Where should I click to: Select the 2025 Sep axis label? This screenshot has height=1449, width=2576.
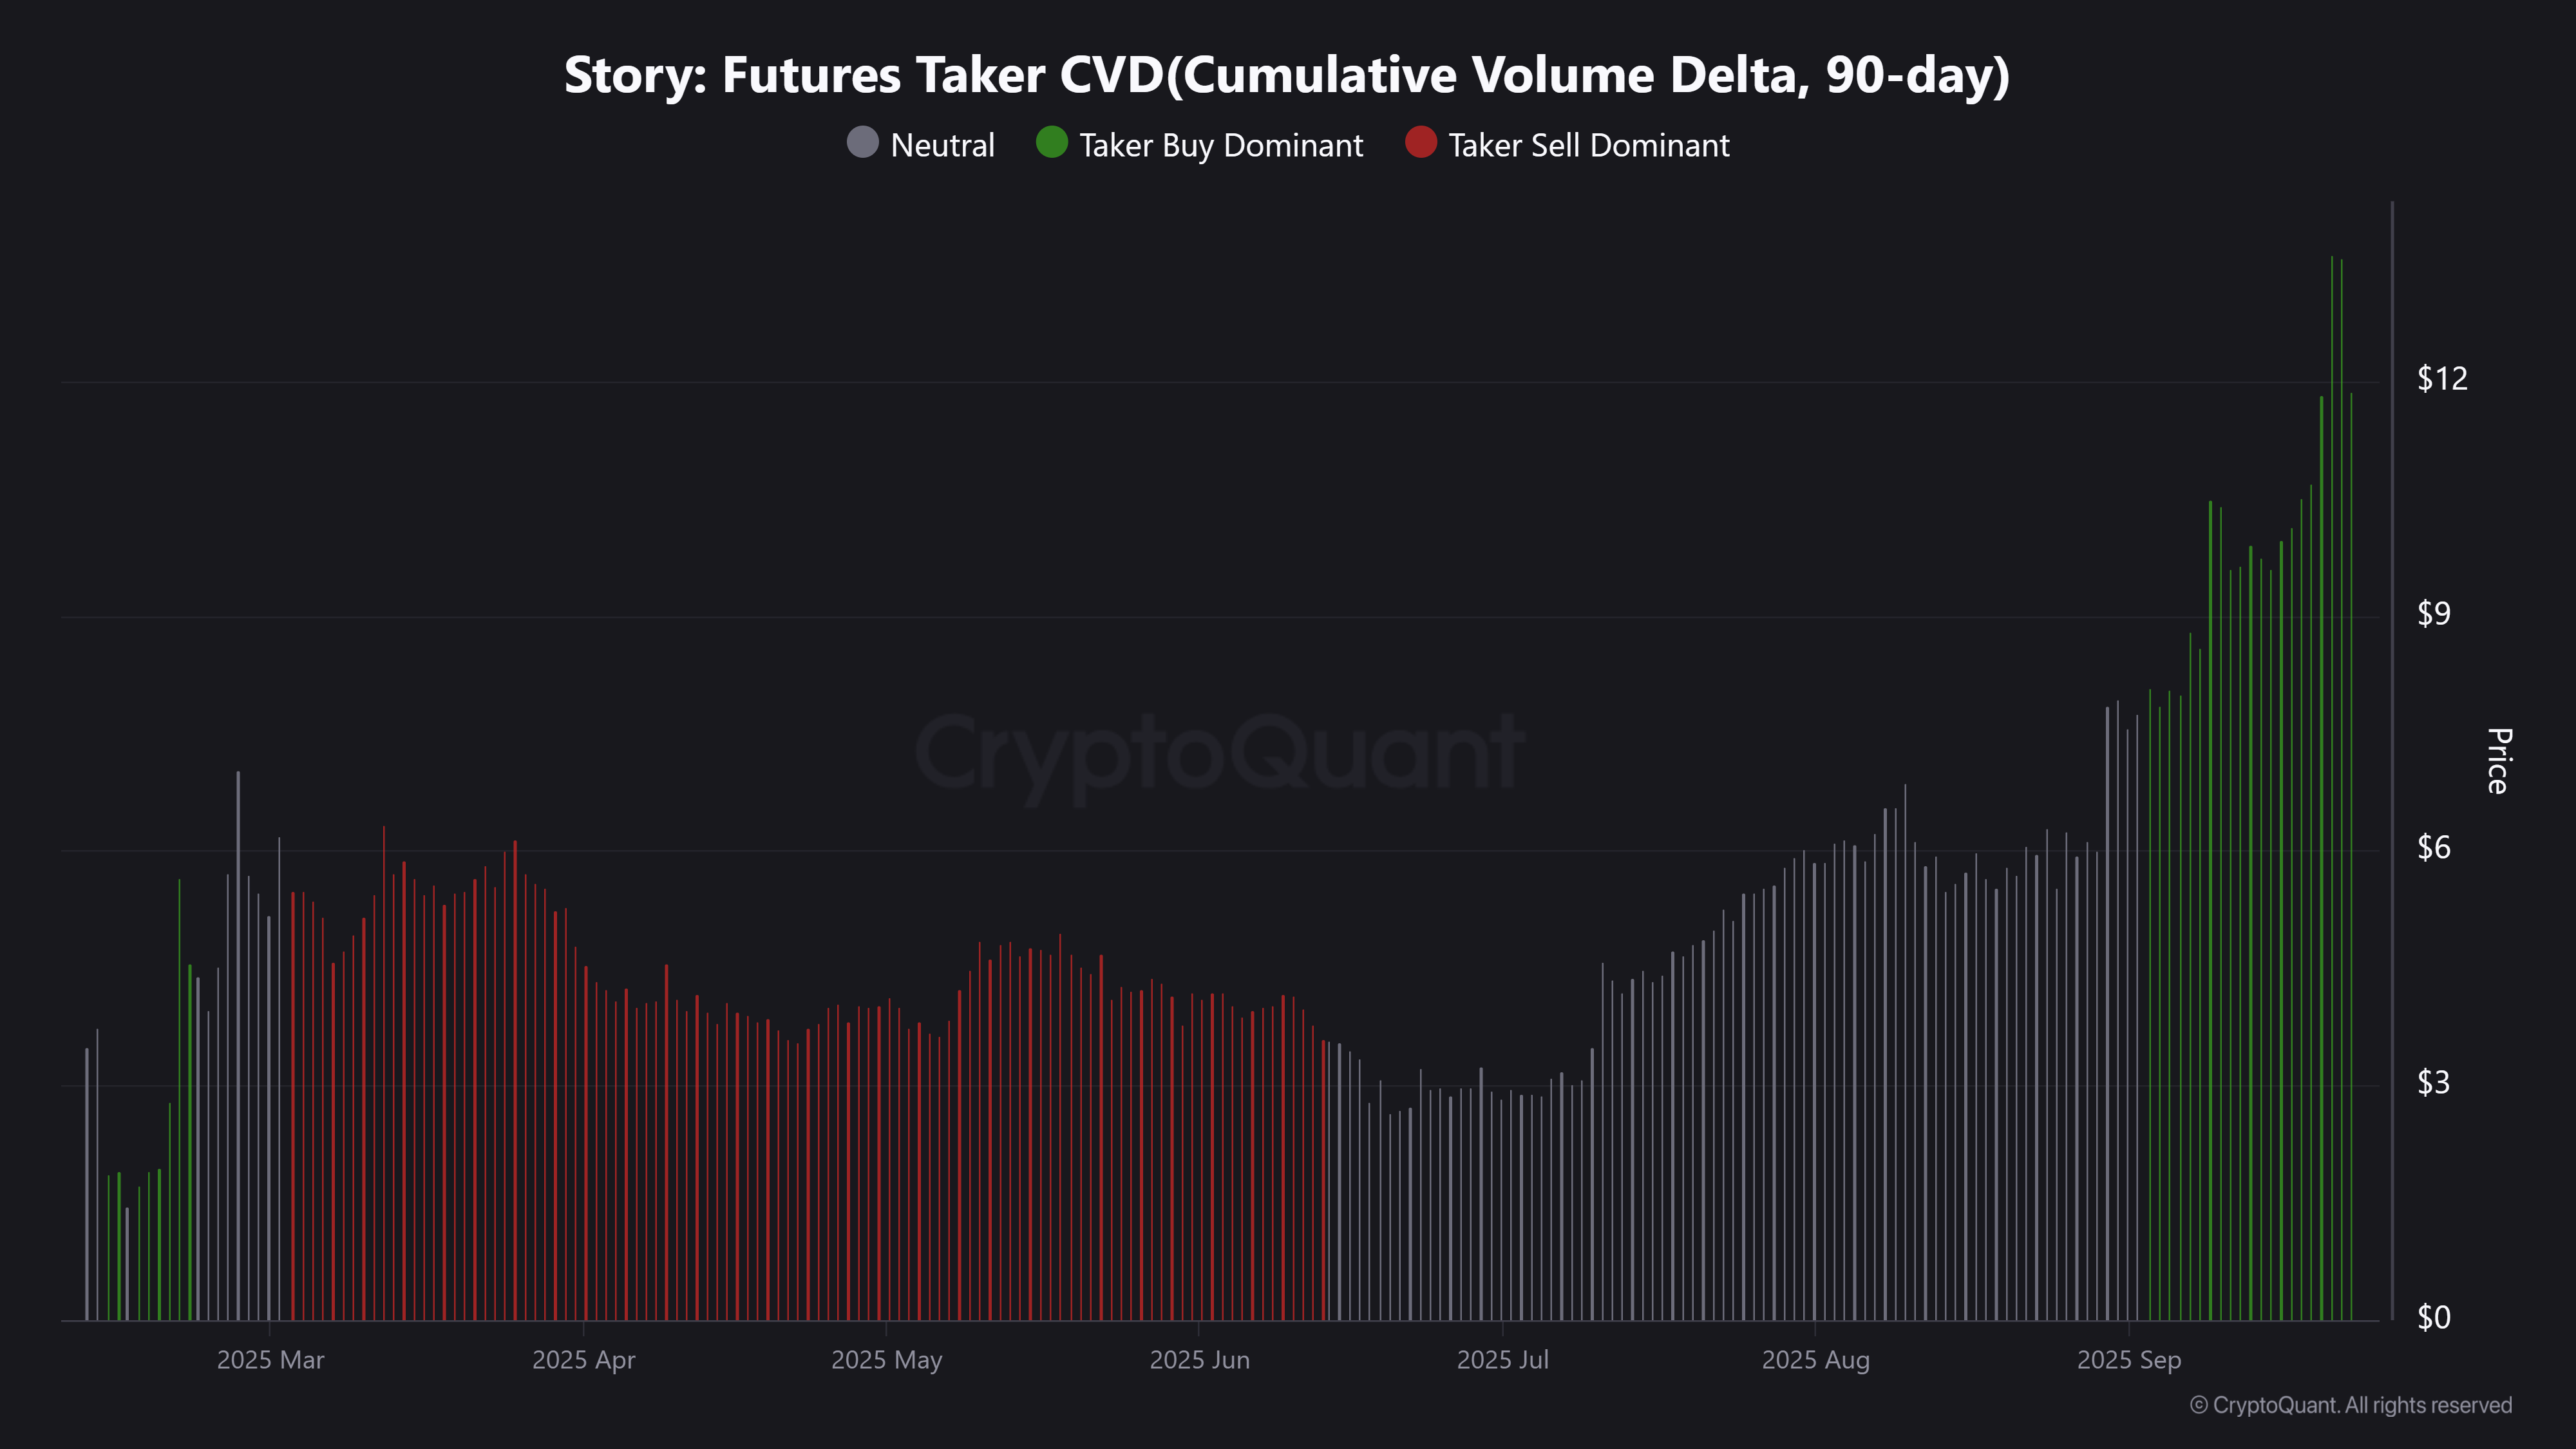tap(2128, 1360)
